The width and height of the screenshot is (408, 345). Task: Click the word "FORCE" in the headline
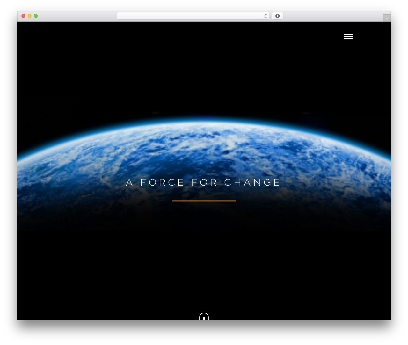point(162,182)
